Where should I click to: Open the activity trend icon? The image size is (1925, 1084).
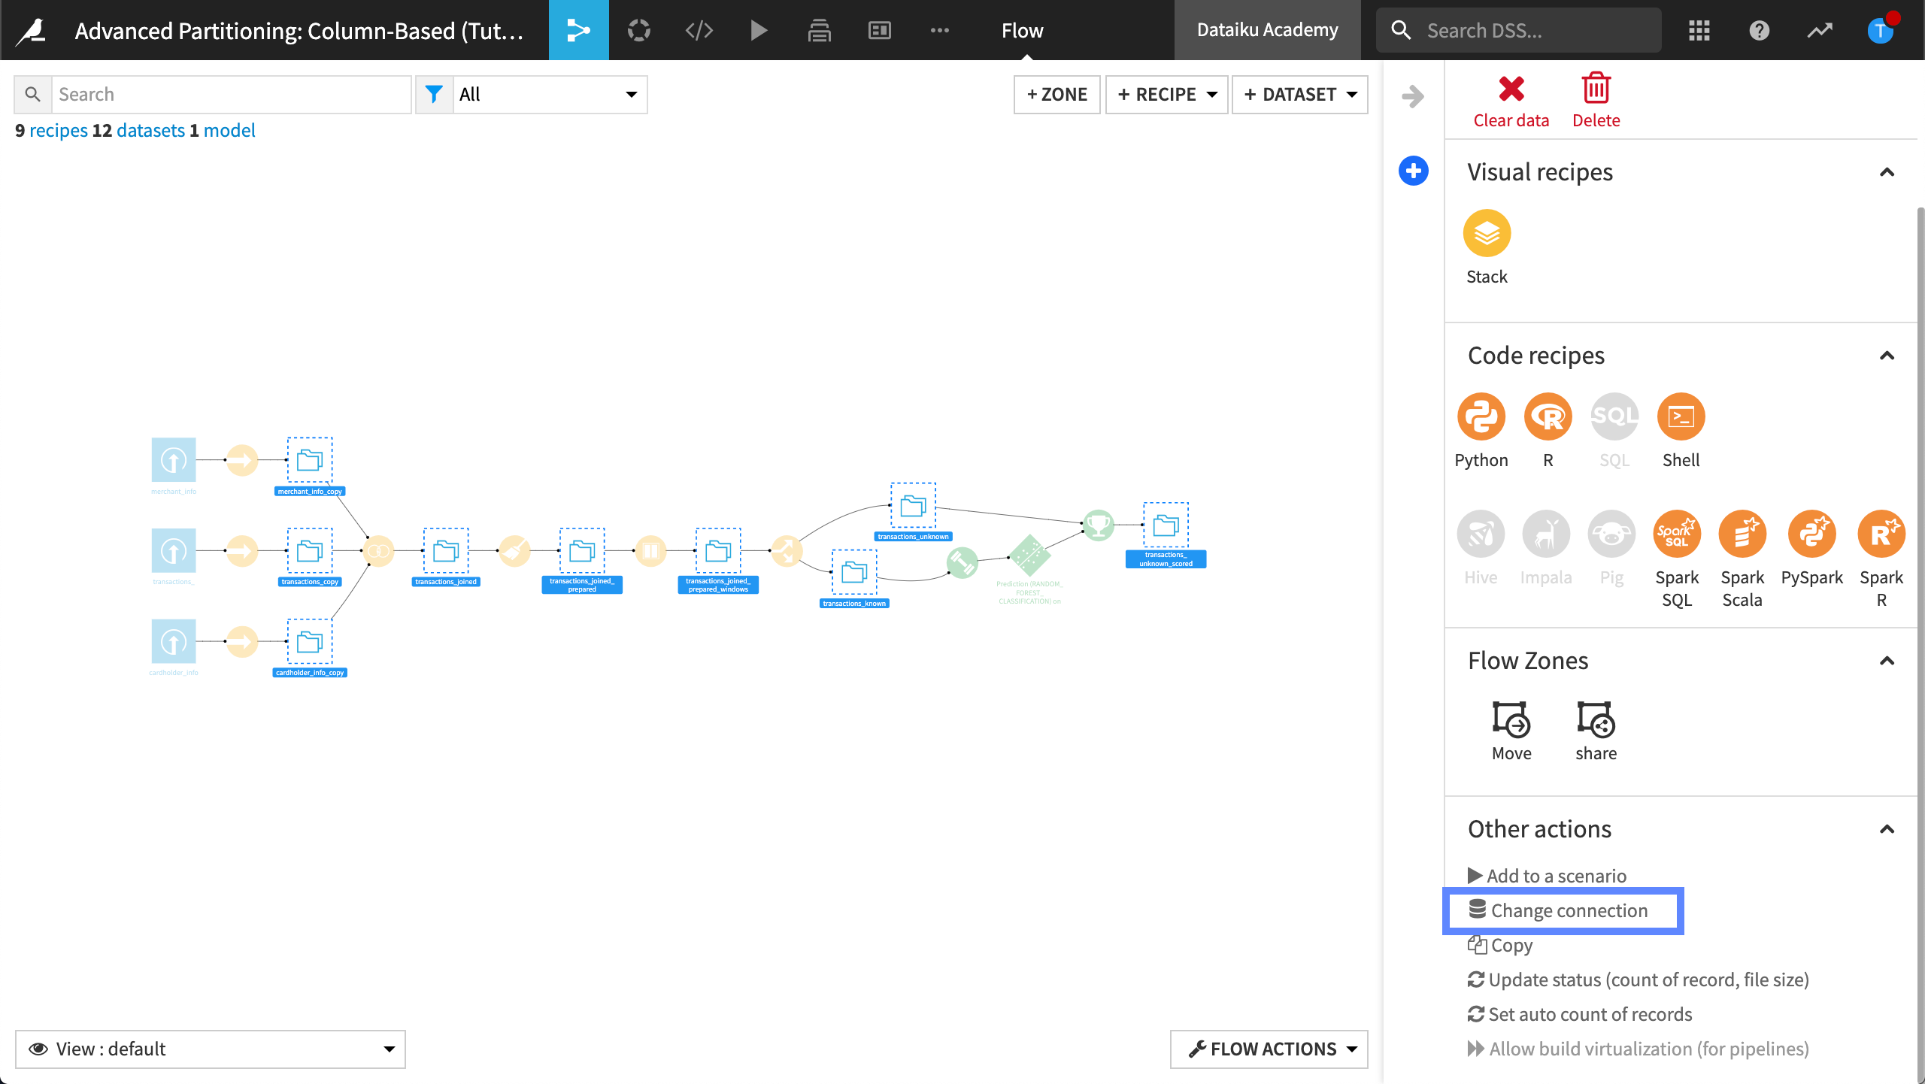point(1820,30)
